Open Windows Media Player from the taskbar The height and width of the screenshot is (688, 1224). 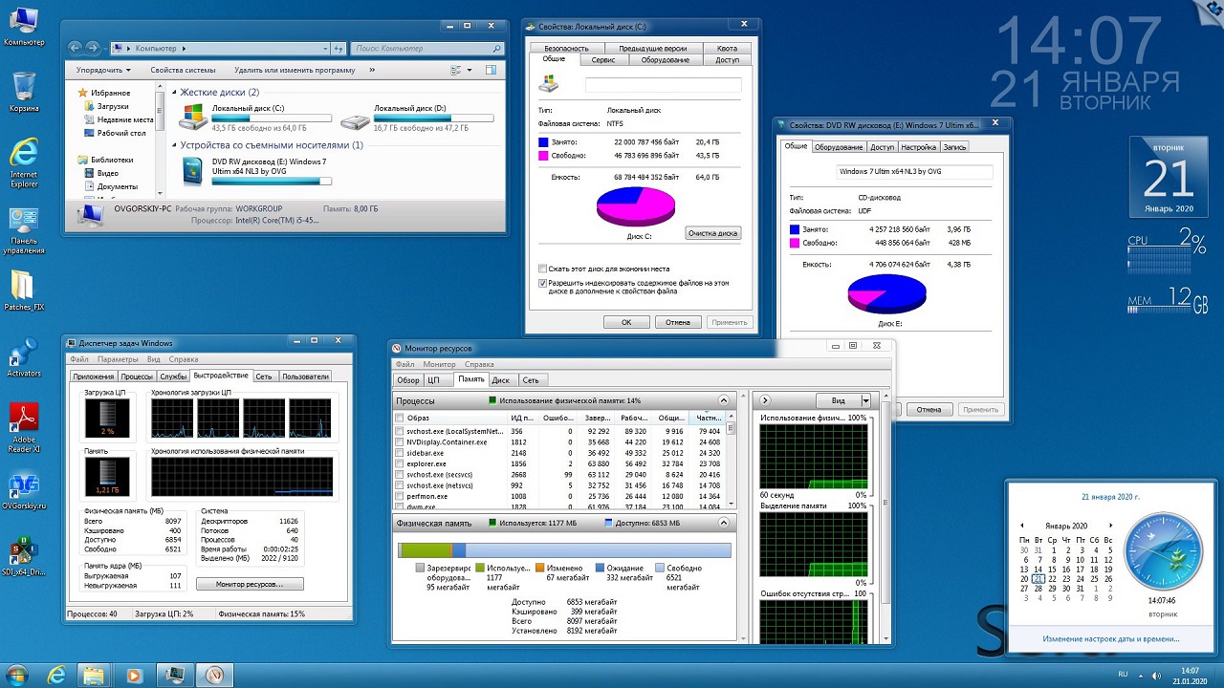click(x=133, y=675)
